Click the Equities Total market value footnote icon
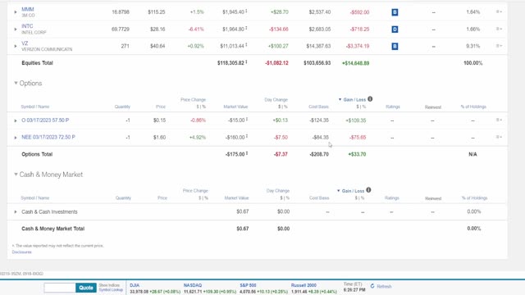525x295 pixels. [246, 62]
